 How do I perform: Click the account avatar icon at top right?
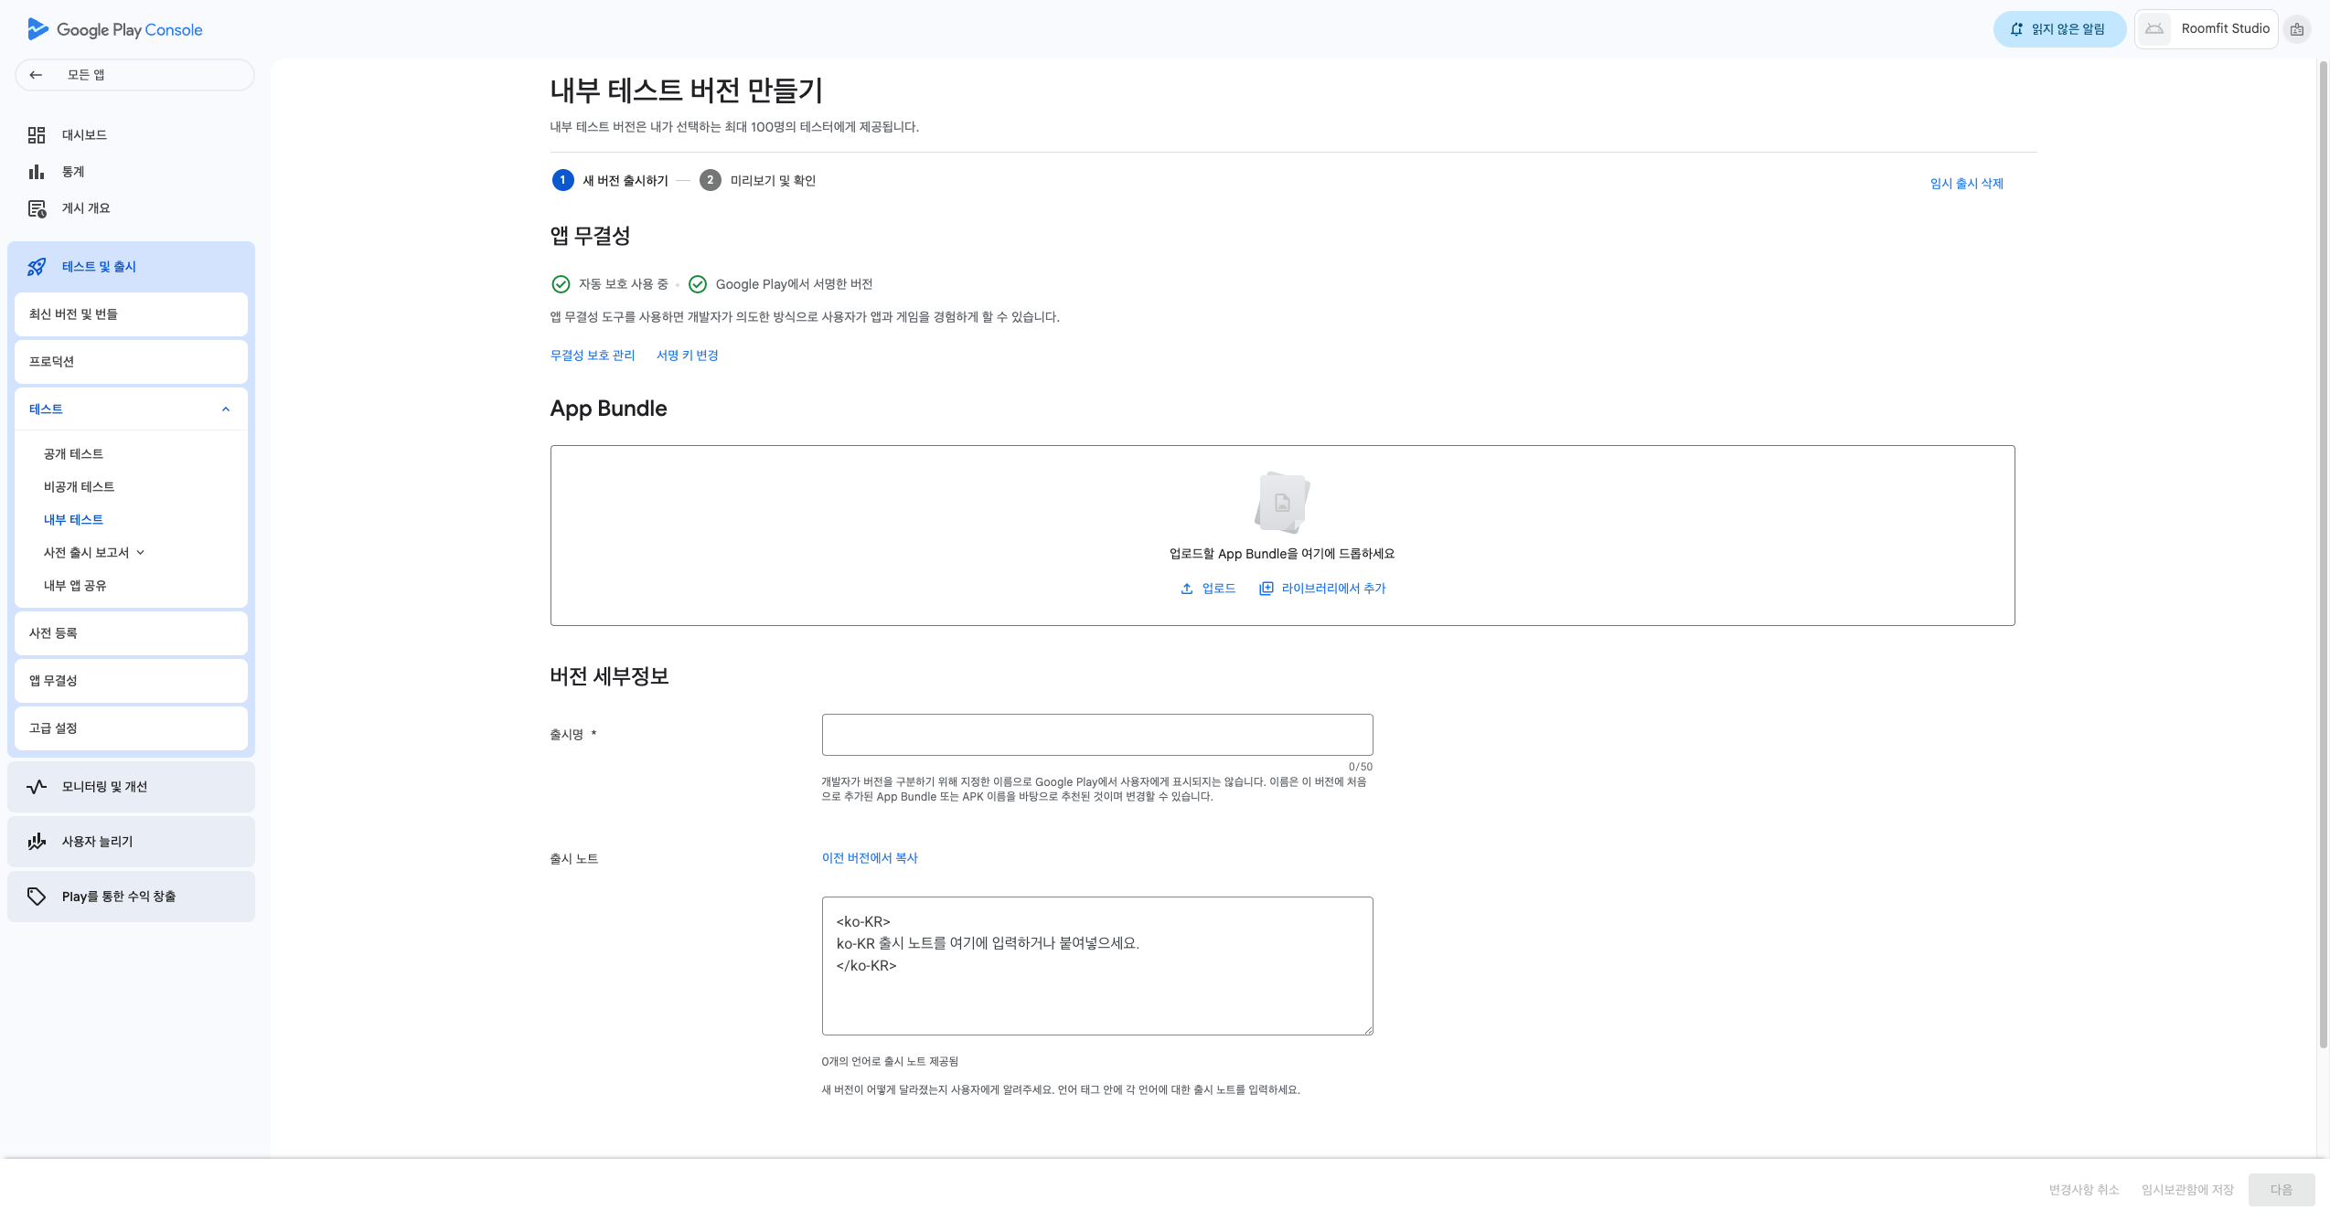pyautogui.click(x=2296, y=29)
